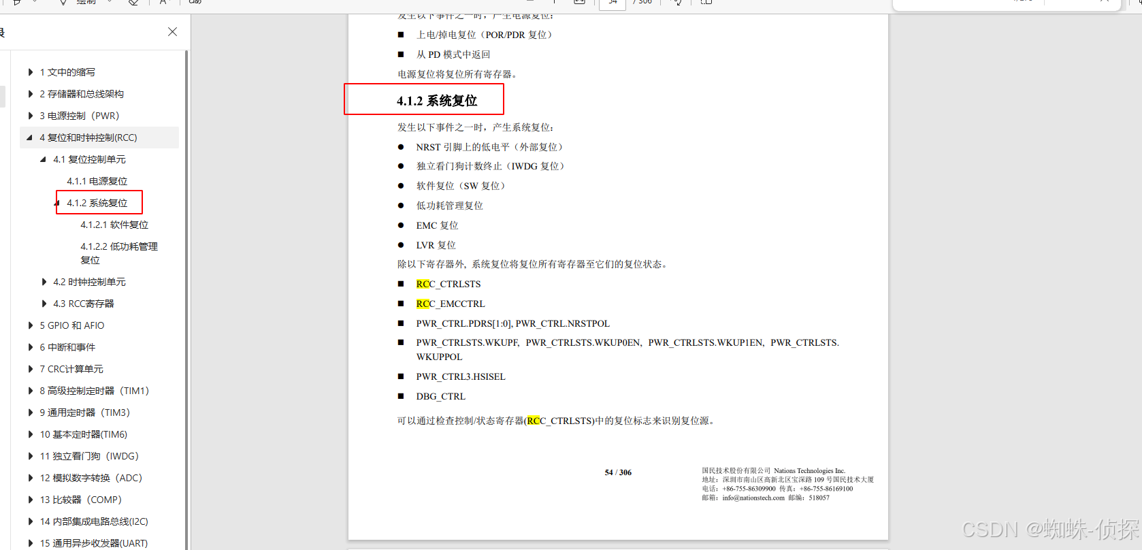The image size is (1142, 550).
Task: Expand chapter 12 模拟数字转换 (ADC) arrow
Action: 30,478
